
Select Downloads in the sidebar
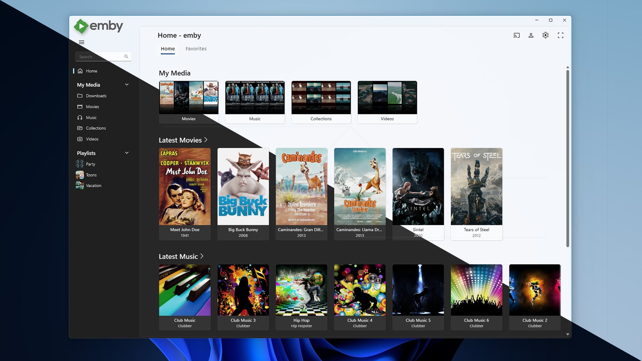96,96
